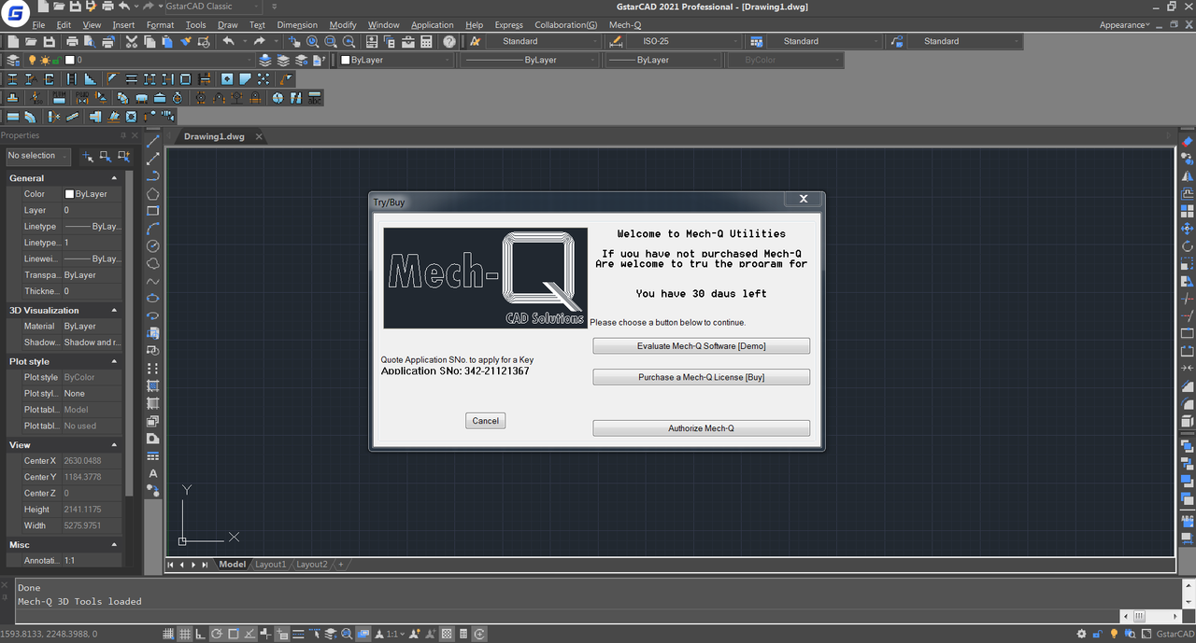This screenshot has width=1196, height=643.
Task: Toggle Snap mode in status bar
Action: (168, 634)
